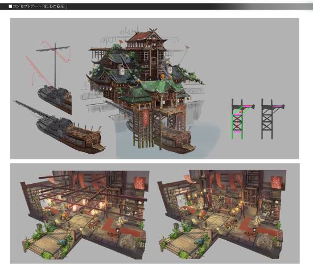Click the white square marker in header

pos(10,7)
